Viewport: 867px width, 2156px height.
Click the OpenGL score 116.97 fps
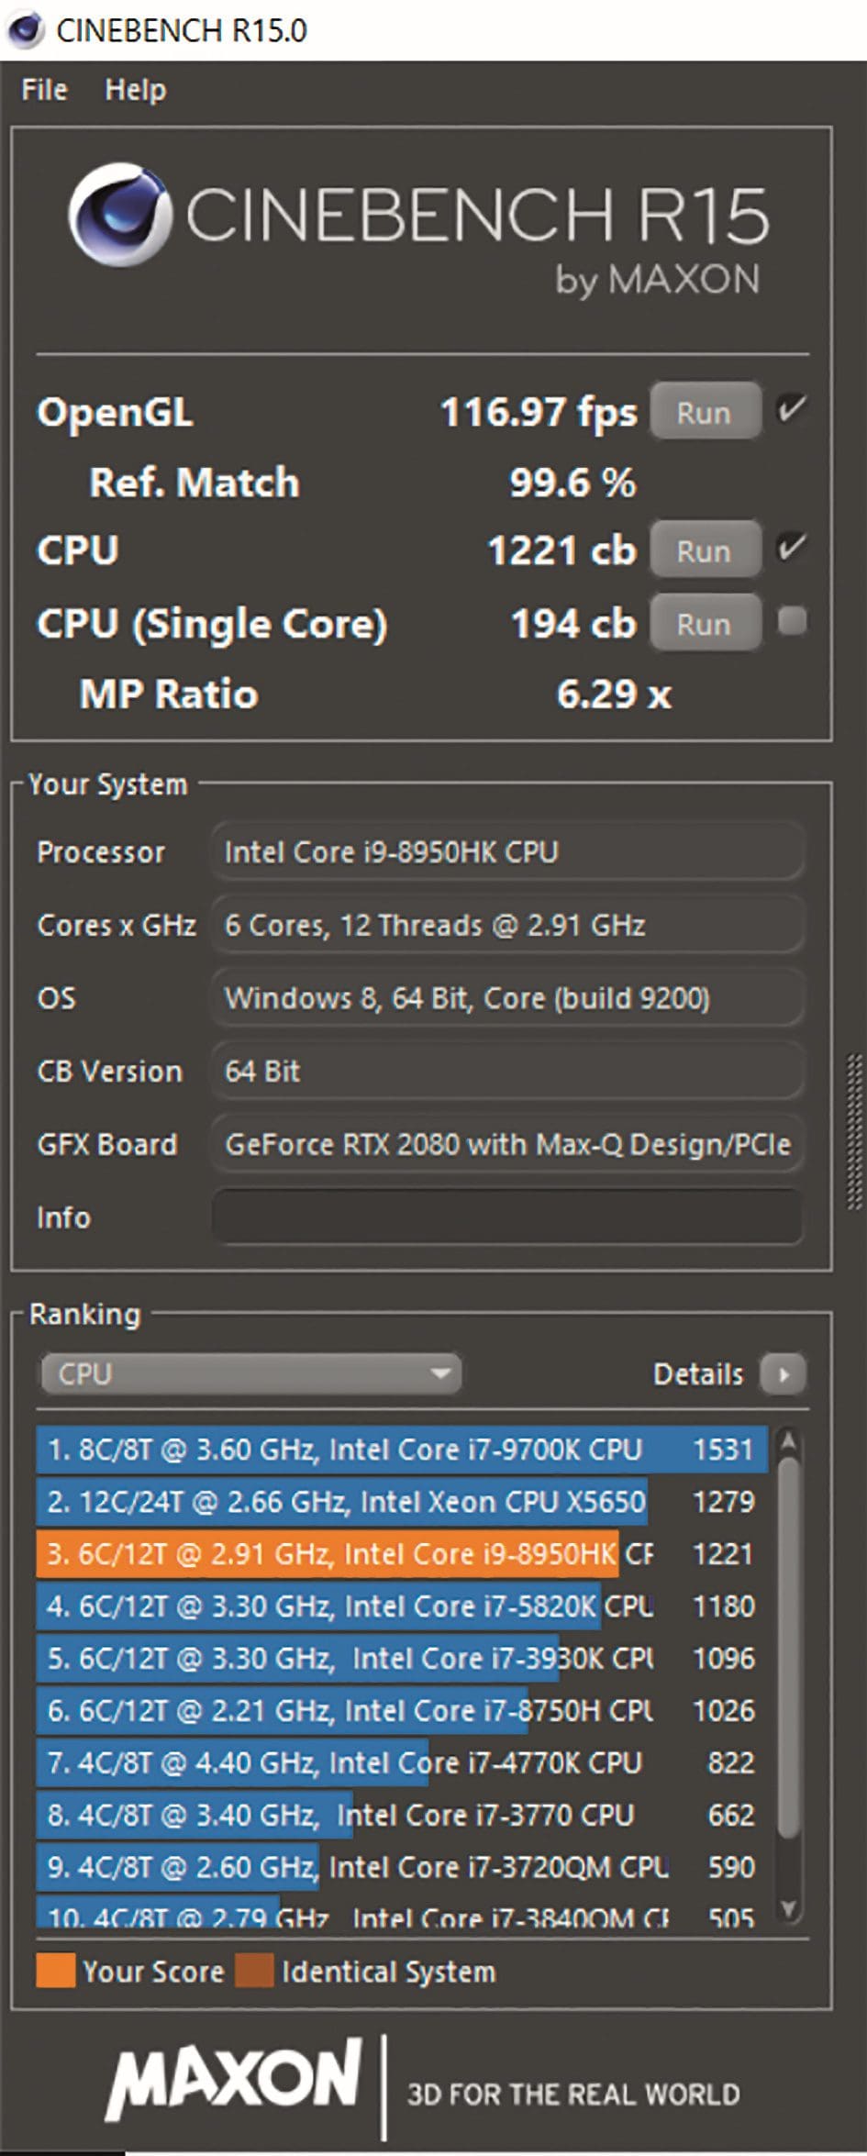click(539, 412)
